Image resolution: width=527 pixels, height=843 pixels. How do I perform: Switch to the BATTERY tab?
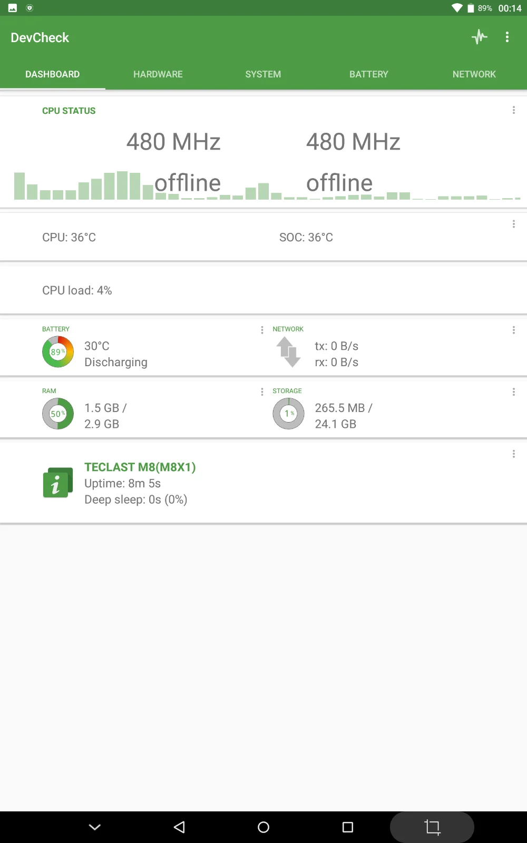point(369,74)
